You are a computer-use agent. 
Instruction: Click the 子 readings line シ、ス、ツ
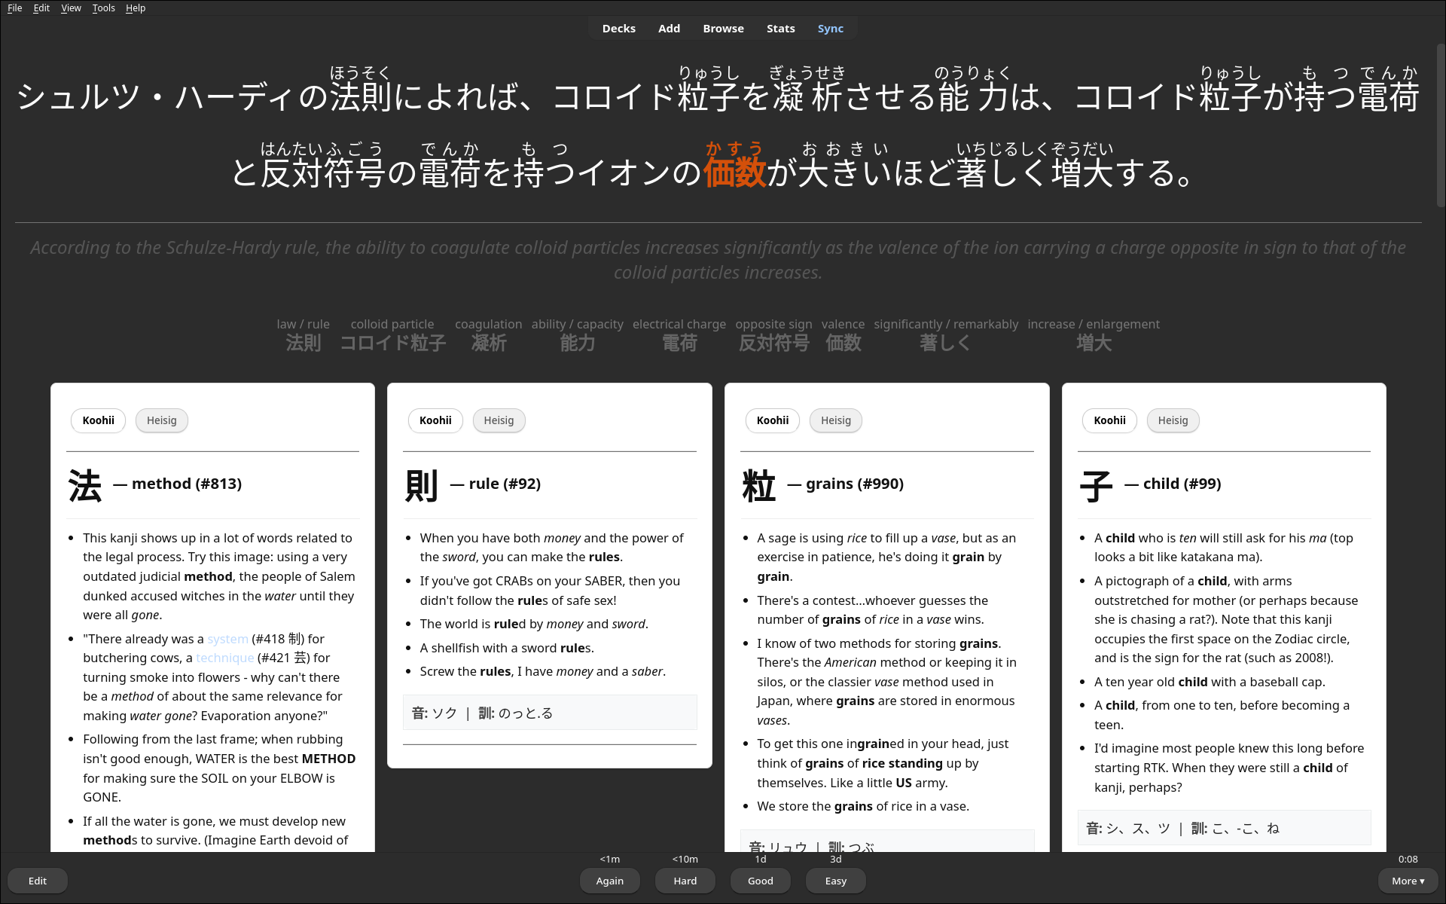(x=1224, y=828)
